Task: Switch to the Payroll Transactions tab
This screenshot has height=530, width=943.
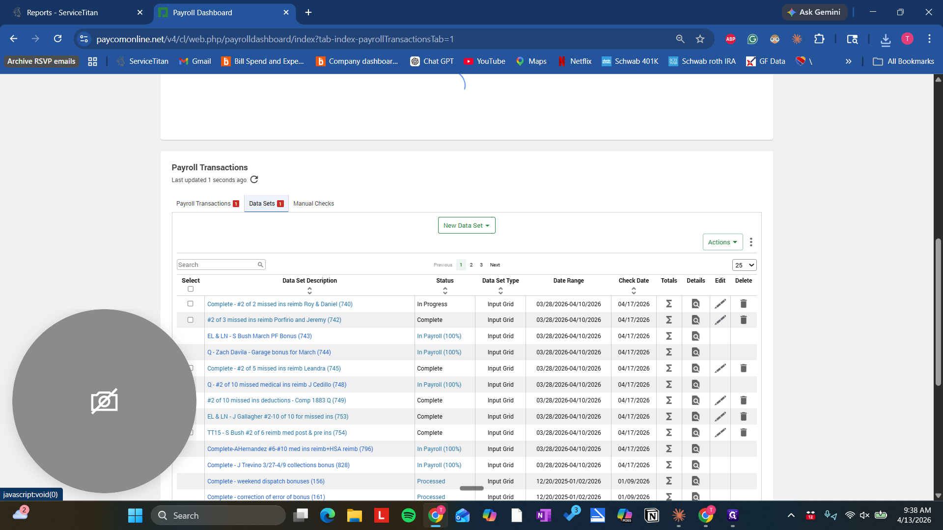Action: tap(203, 204)
